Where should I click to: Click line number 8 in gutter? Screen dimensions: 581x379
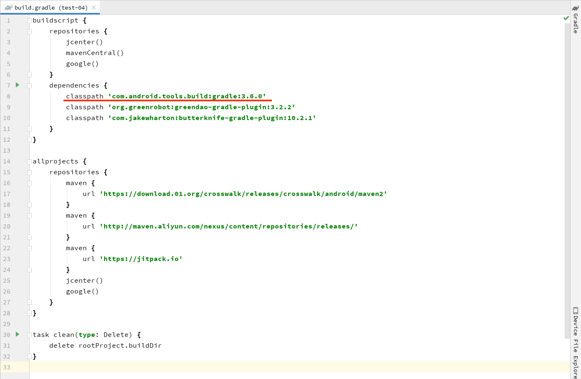8,96
